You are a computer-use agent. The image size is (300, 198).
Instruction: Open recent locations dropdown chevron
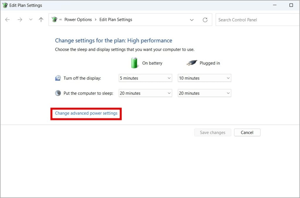tap(30, 20)
